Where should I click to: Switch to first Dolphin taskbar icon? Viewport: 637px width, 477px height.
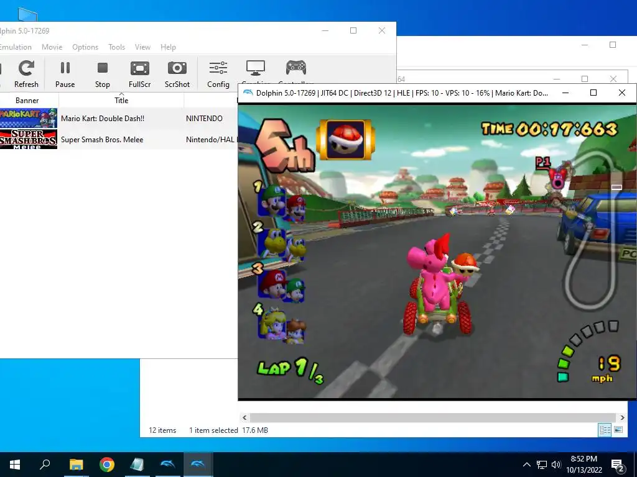tap(167, 465)
